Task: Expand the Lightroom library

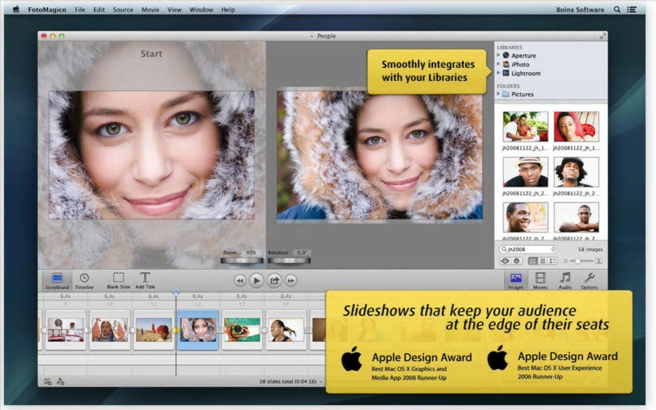Action: point(498,73)
